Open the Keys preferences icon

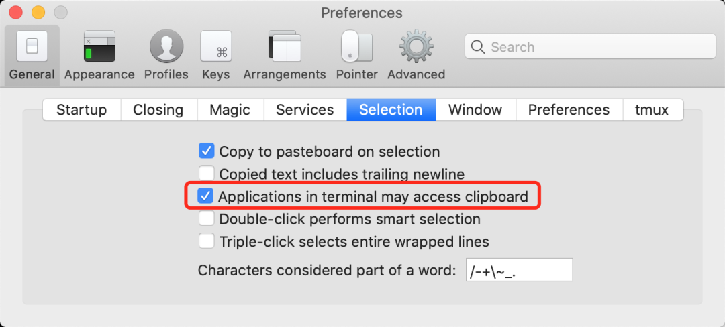tap(215, 48)
